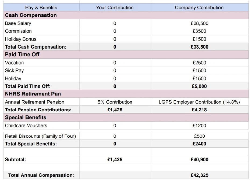Select the Subtotal £40,900 cell
This screenshot has width=252, height=183.
(200, 159)
